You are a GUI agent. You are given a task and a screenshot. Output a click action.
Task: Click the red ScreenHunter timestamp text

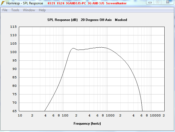[87, 3]
